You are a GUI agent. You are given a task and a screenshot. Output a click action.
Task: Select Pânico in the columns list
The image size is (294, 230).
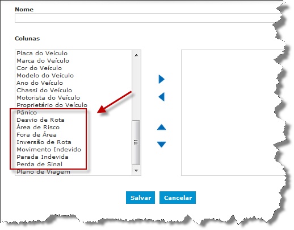tap(27, 113)
